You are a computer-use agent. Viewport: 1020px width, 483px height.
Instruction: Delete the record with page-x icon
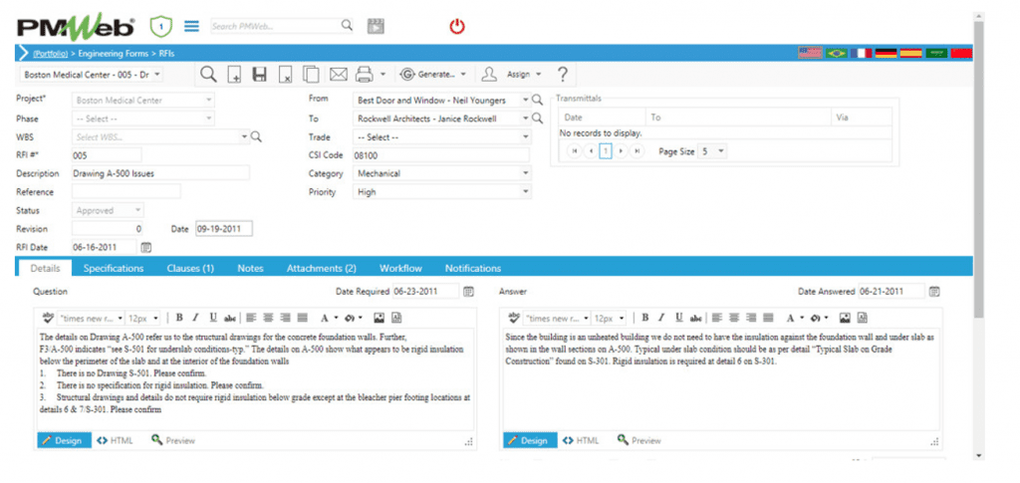pos(285,75)
